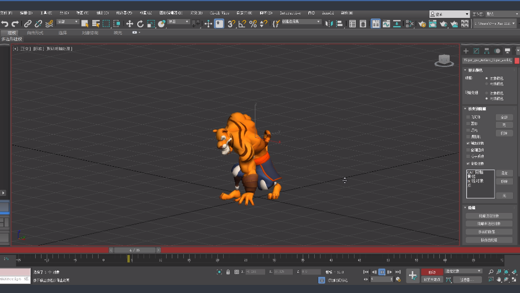Image resolution: width=520 pixels, height=293 pixels.
Task: Open the Curve Editor icon
Action: click(386, 24)
